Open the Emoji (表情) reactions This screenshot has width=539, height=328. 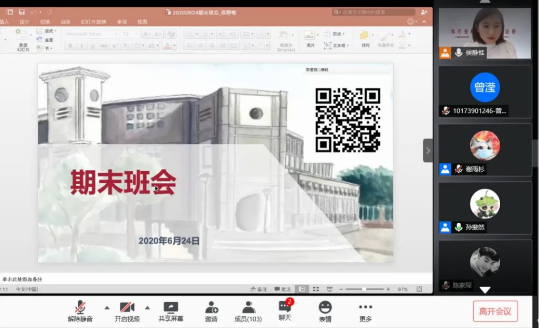325,311
